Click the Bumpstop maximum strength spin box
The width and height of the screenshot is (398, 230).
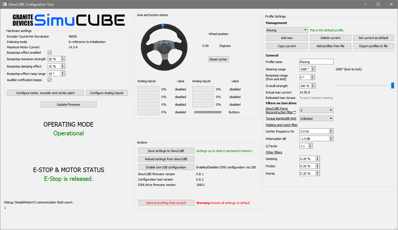[56, 59]
